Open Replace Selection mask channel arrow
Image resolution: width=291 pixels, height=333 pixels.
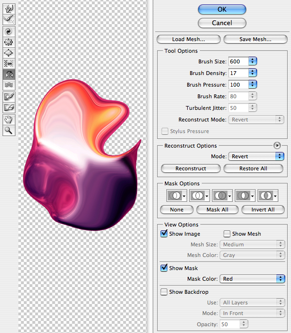coord(184,196)
